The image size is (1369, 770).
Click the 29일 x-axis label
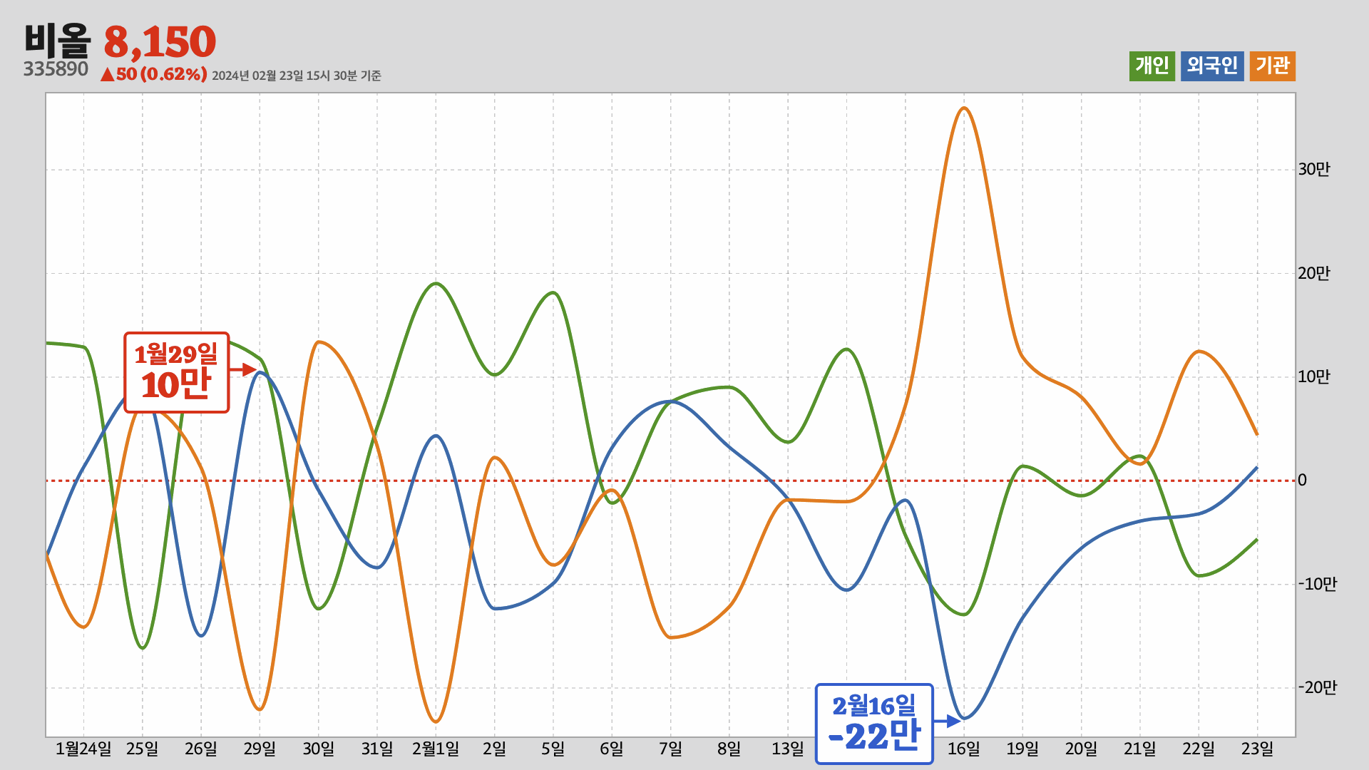[x=260, y=749]
